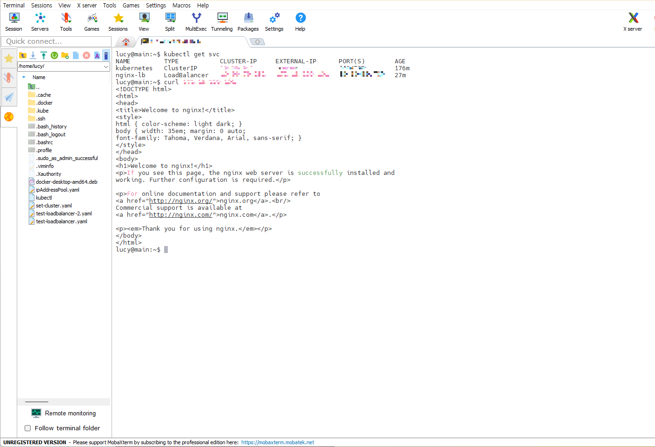Expand the /home/lucy/ path dropdown
This screenshot has height=447, width=655.
coord(106,67)
